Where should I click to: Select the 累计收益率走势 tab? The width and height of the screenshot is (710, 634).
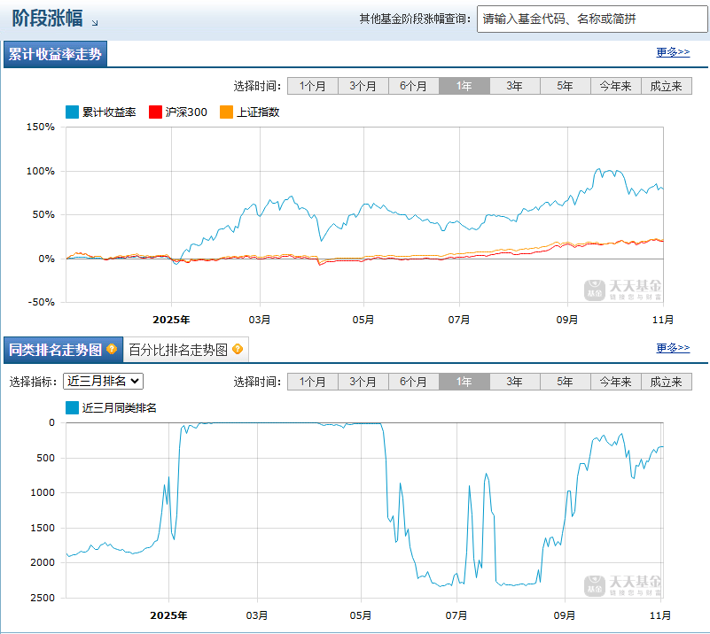[55, 53]
